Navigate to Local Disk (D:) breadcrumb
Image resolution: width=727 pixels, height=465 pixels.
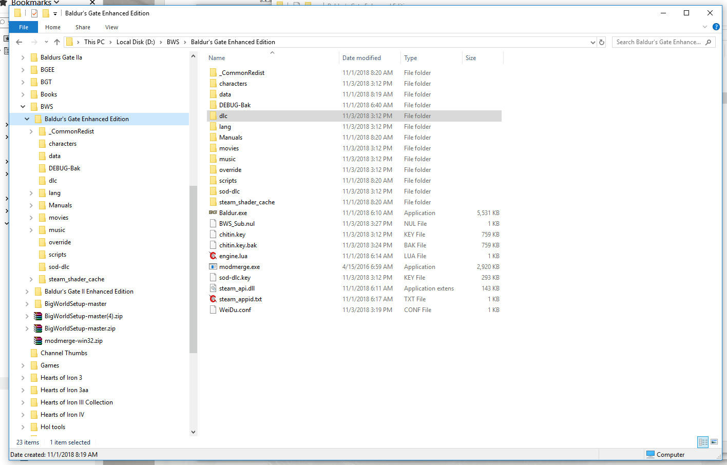[x=136, y=42]
